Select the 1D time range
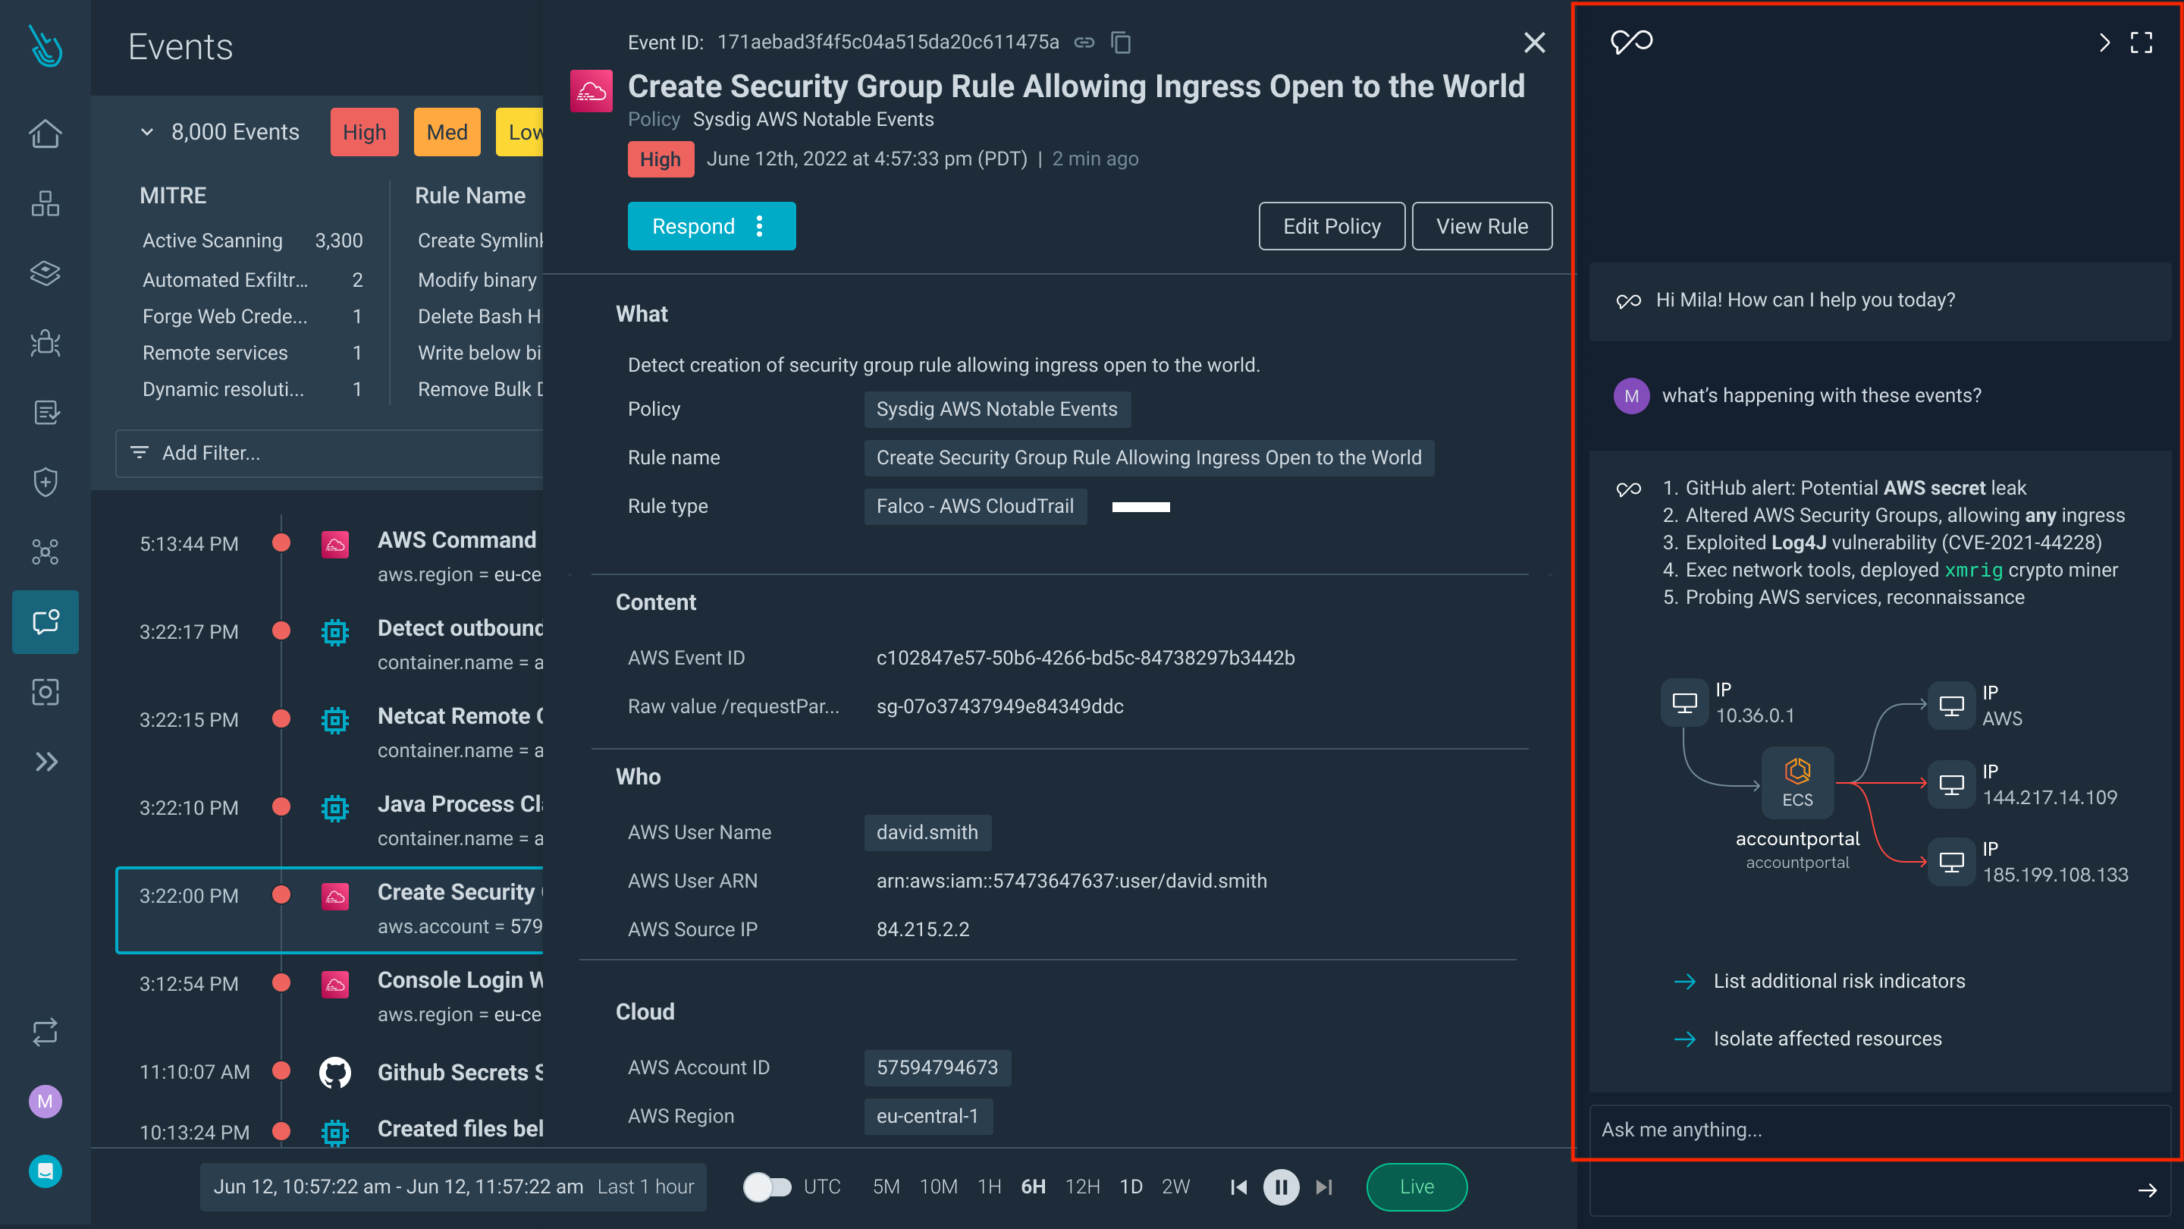Screen dimensions: 2184x1229 (1130, 1187)
